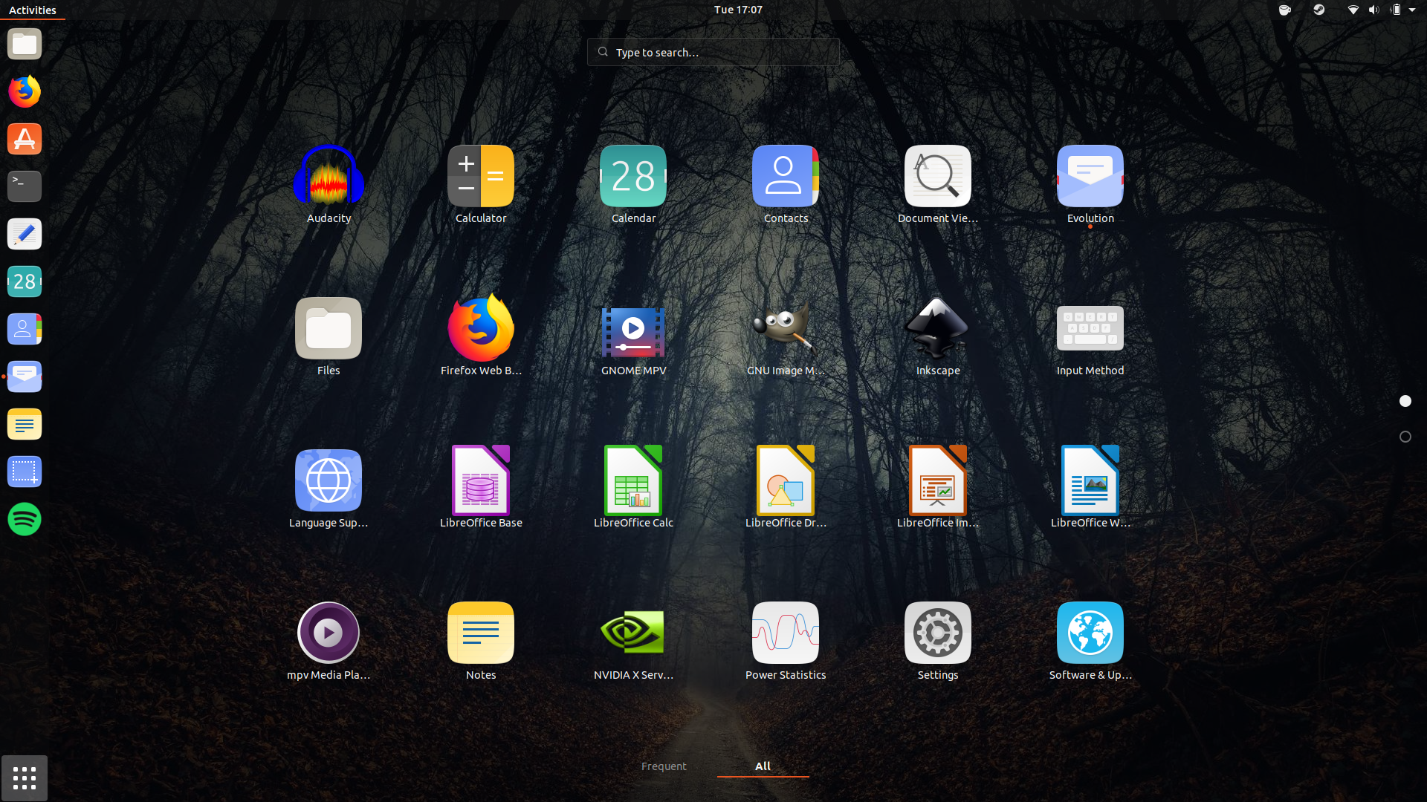Show all applications via the grid button
Viewport: 1427px width, 802px height.
[x=25, y=778]
